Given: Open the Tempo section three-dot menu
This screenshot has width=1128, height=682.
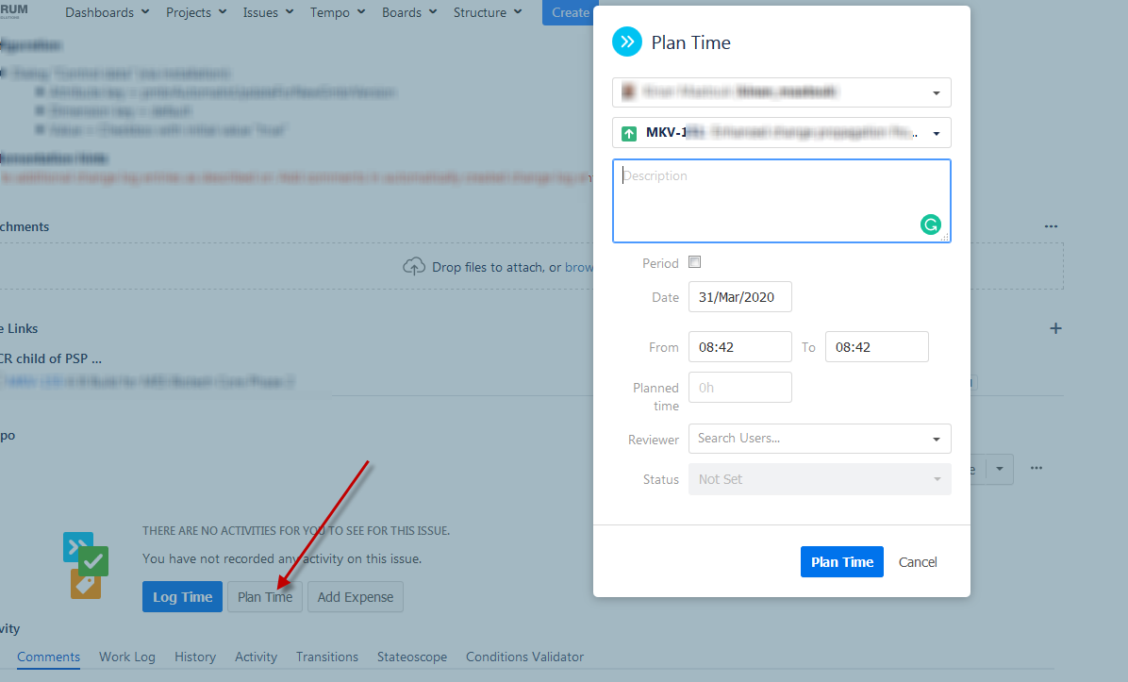Looking at the screenshot, I should pyautogui.click(x=1037, y=468).
